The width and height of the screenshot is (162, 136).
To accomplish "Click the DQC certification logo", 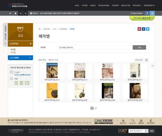I will pyautogui.click(x=122, y=131).
